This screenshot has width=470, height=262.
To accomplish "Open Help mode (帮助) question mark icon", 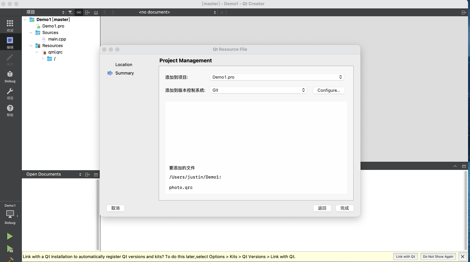I will click(10, 110).
